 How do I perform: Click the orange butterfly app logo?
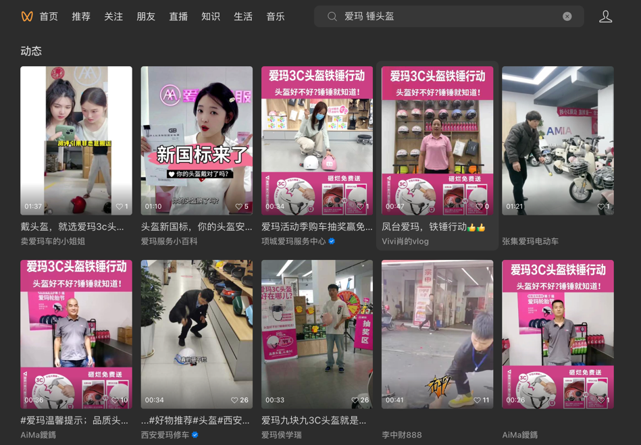(27, 16)
